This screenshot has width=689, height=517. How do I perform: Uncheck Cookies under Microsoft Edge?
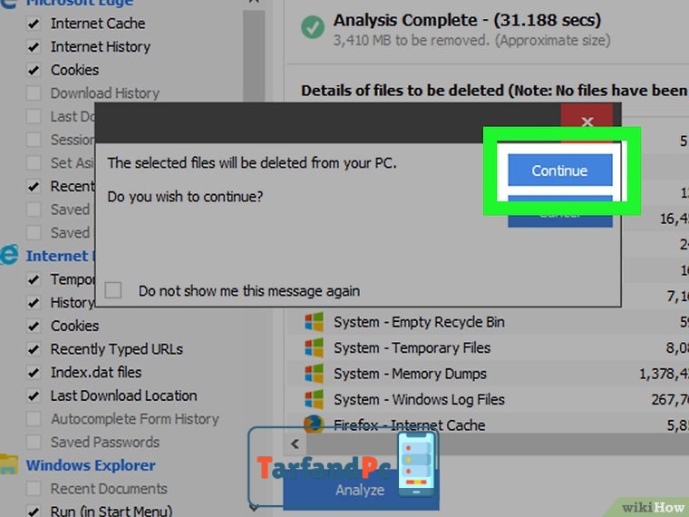pyautogui.click(x=34, y=70)
